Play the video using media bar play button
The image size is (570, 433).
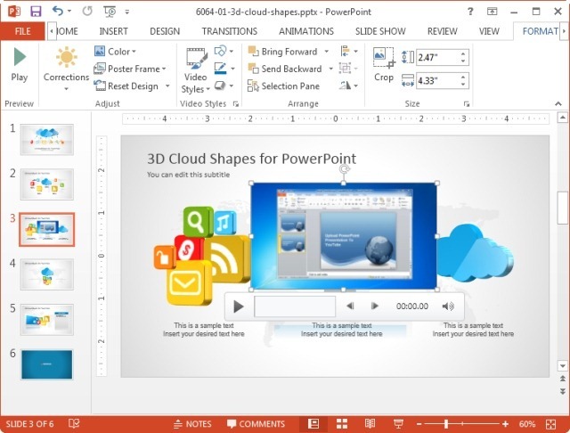click(x=238, y=306)
